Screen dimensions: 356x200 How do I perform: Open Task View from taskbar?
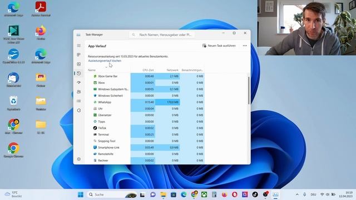tap(142, 194)
